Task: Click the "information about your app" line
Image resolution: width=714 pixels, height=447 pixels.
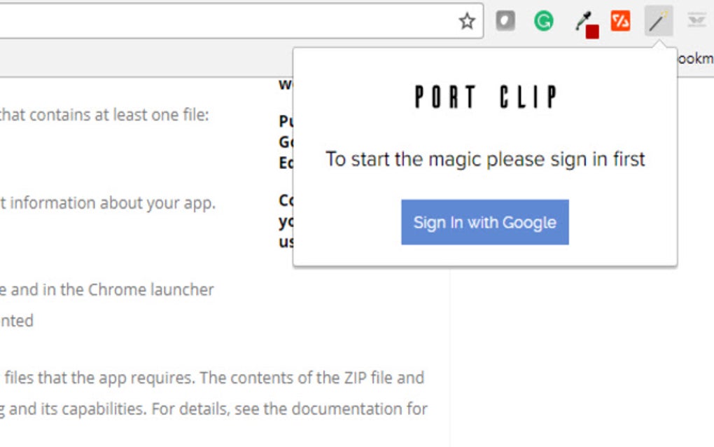Action: 107,203
